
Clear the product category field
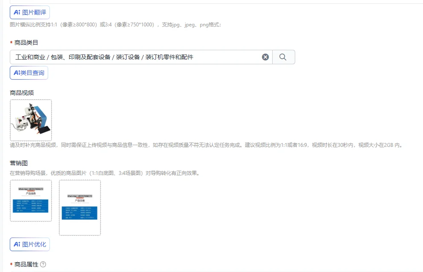click(x=265, y=57)
